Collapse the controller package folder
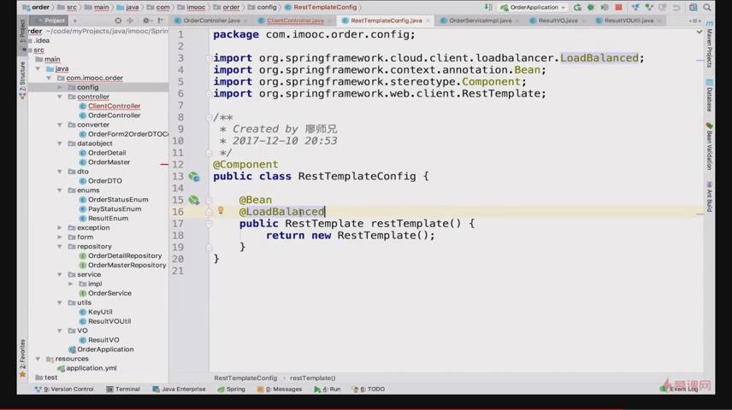The image size is (732, 410). pyautogui.click(x=60, y=97)
